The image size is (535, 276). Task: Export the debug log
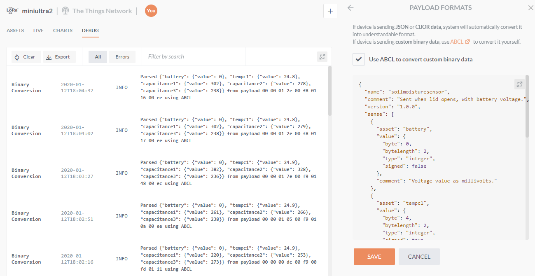pos(59,57)
